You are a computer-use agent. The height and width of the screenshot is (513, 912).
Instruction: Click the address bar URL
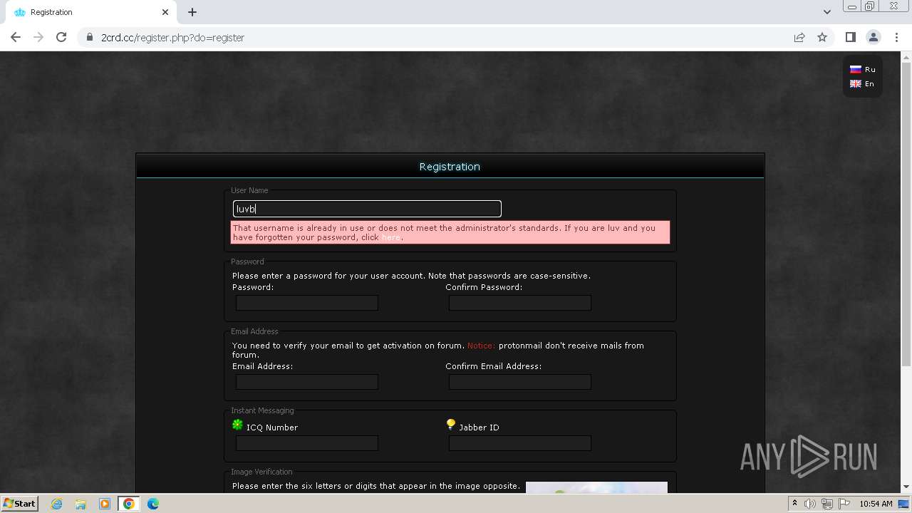tap(172, 37)
